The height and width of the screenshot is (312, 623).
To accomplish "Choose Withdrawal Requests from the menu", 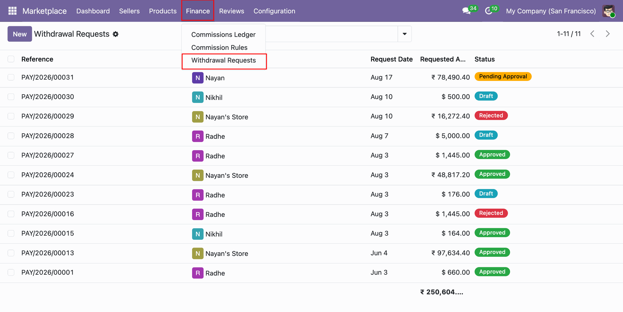I will 224,61.
